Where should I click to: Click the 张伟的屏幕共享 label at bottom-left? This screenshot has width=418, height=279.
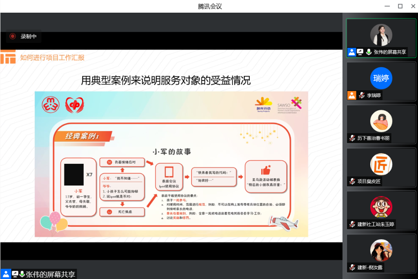[51, 274]
